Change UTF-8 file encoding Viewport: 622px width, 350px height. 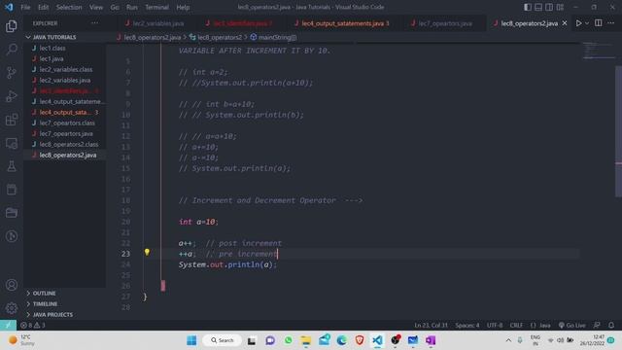click(495, 325)
